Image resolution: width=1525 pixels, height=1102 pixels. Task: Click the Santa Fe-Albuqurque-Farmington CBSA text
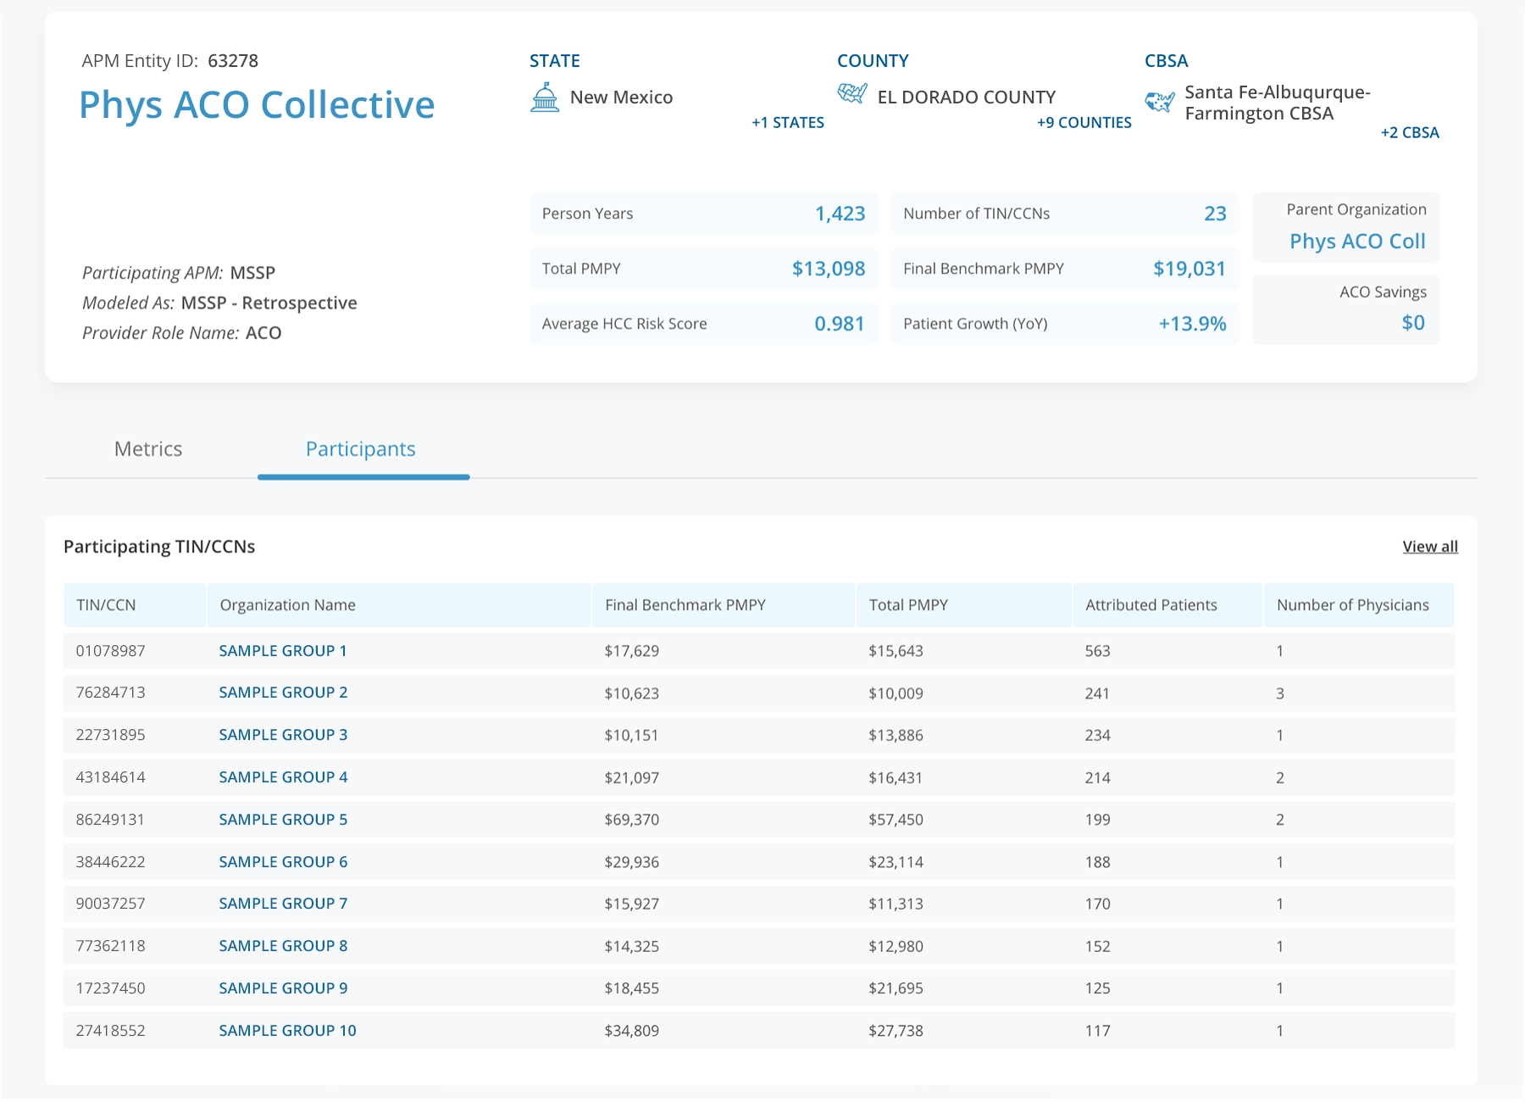point(1278,103)
